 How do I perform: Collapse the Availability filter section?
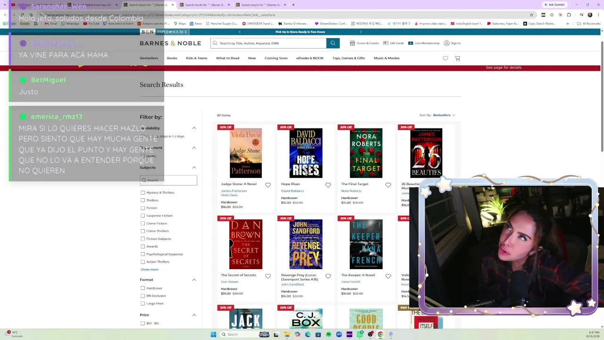[194, 128]
